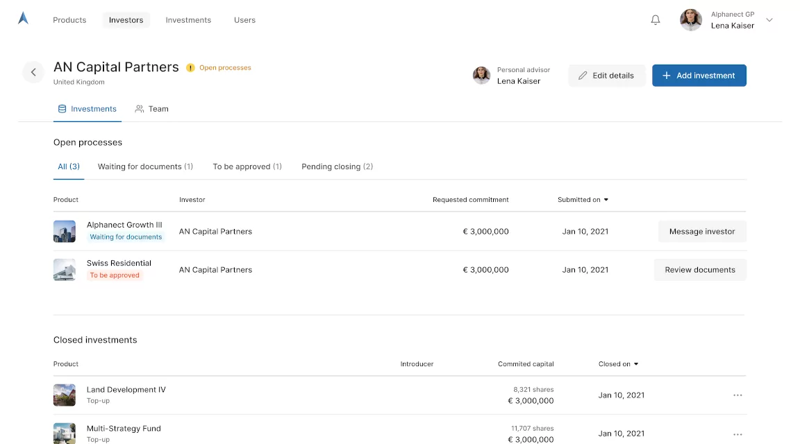This screenshot has width=800, height=444.
Task: Click the Alphanect logo icon
Action: (23, 18)
